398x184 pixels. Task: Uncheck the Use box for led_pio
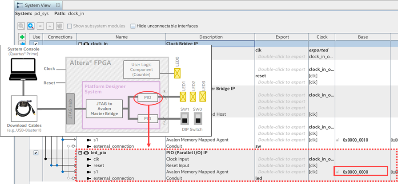pos(36,153)
